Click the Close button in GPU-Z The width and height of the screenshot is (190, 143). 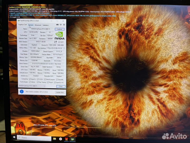click(61, 86)
